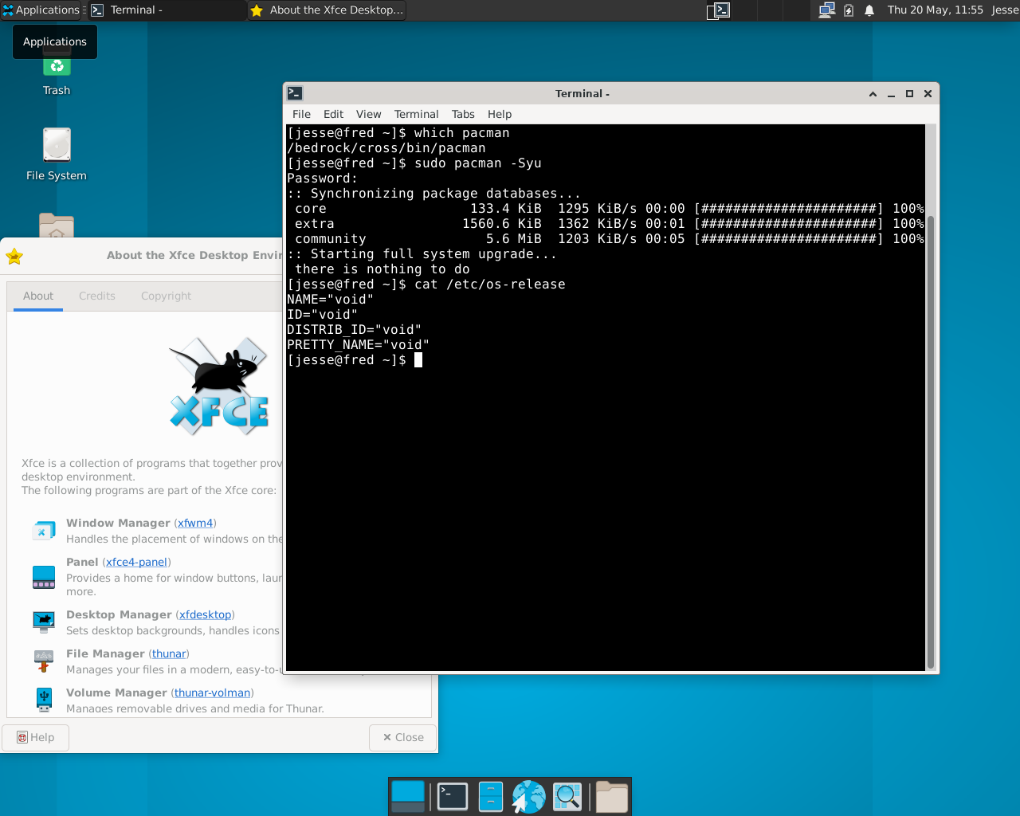Open the Tabs menu in Terminal
The image size is (1020, 816).
click(x=463, y=114)
